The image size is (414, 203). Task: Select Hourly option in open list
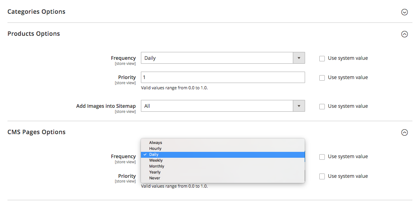tap(155, 149)
